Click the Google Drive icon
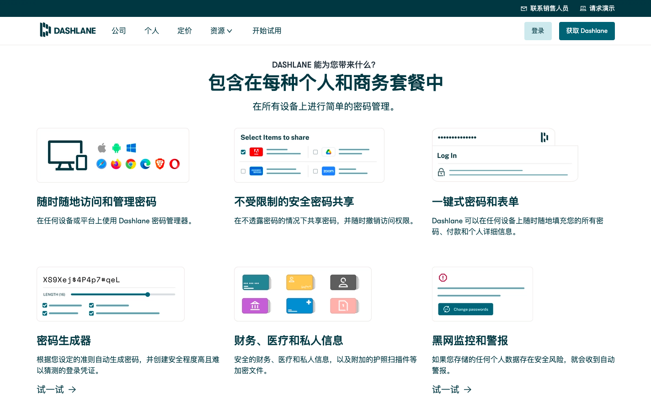The width and height of the screenshot is (651, 411). pyautogui.click(x=329, y=152)
